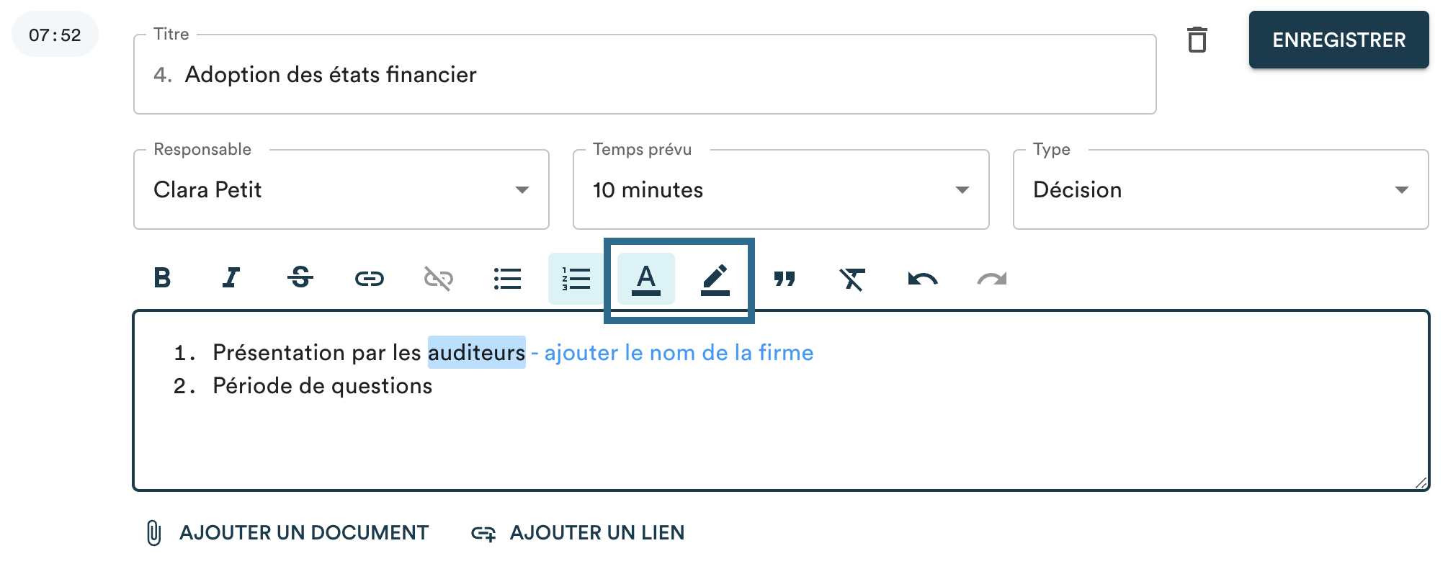
Task: Toggle the numbered list format
Action: click(576, 278)
